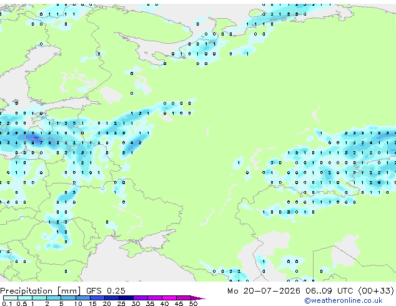Click the '(00+33)' forecast offset text
The image size is (396, 306).
pos(376,291)
